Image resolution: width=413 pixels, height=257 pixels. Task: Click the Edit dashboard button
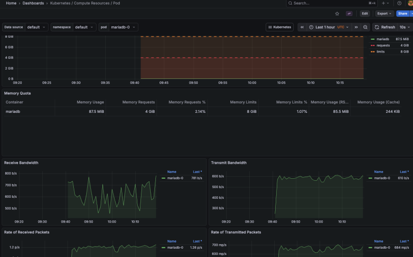tap(365, 13)
